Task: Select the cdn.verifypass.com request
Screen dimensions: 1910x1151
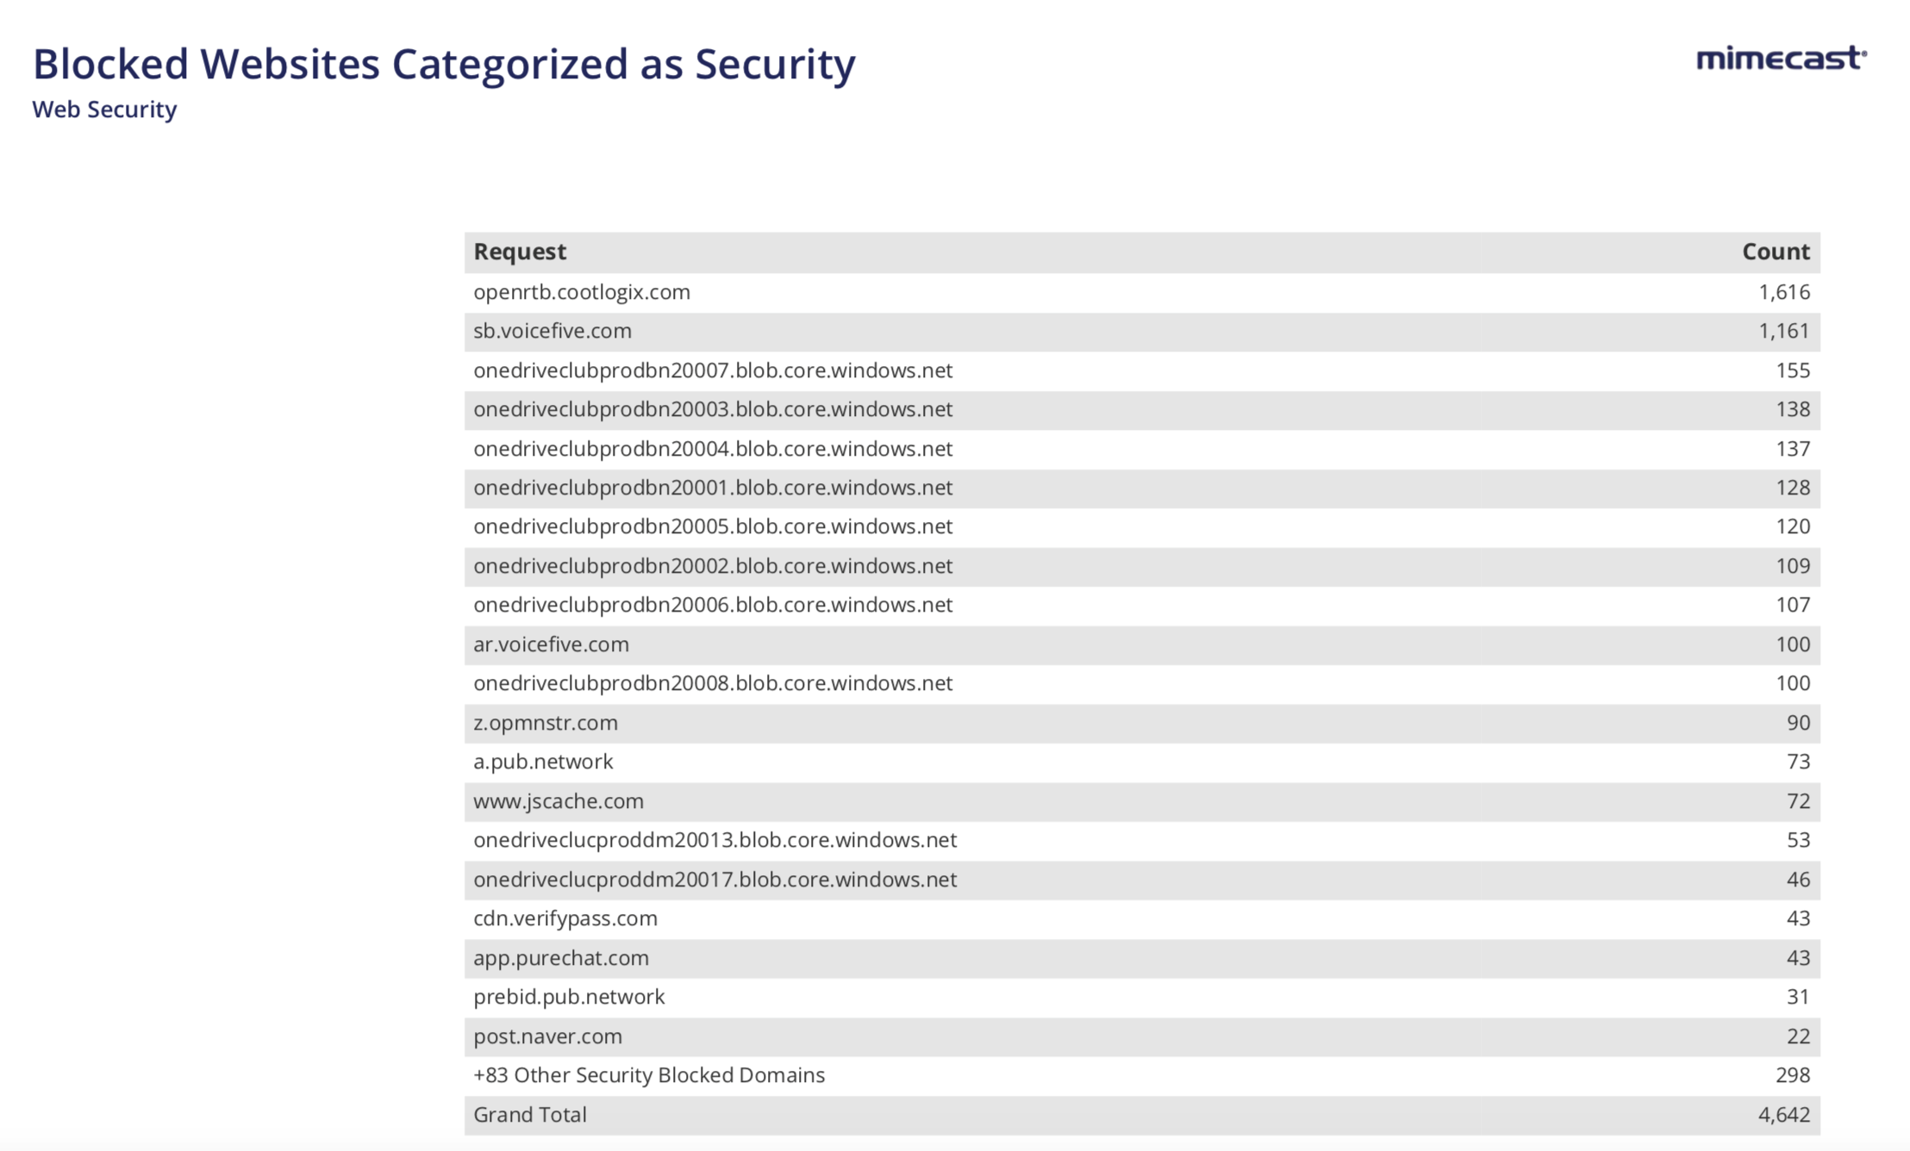Action: (x=565, y=918)
